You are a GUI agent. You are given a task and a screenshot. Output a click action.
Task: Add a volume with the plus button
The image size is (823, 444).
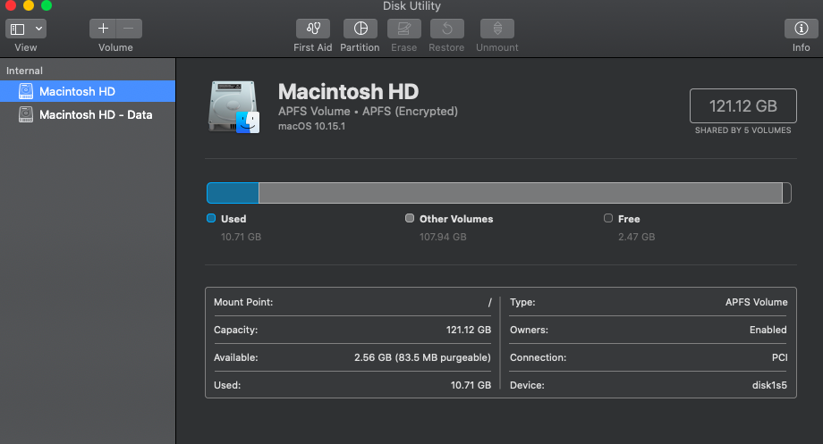(x=103, y=29)
